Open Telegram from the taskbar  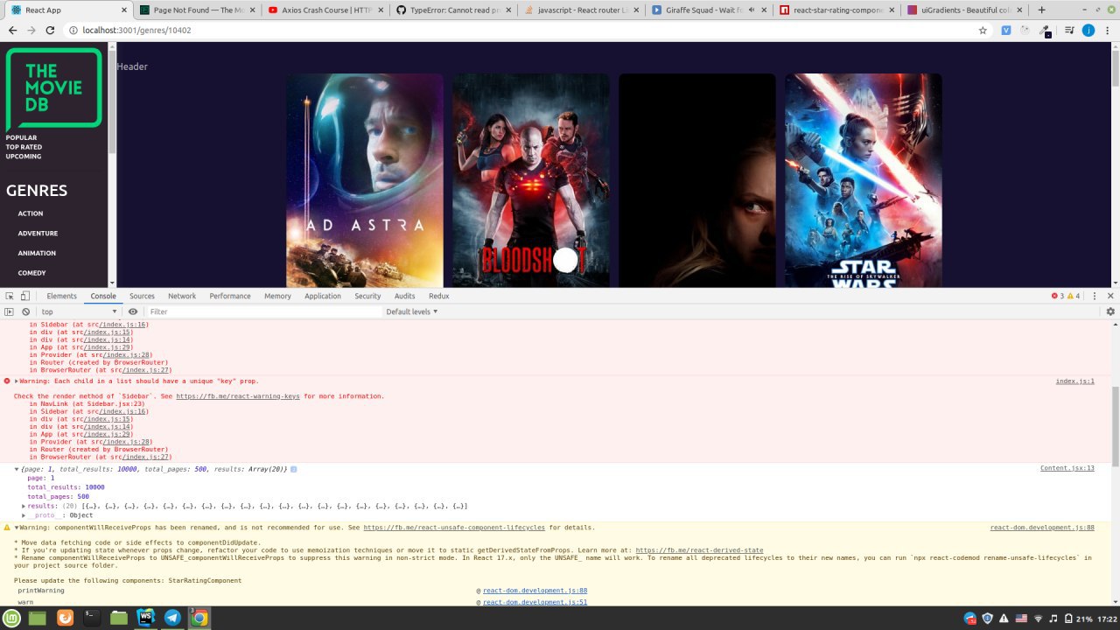172,618
